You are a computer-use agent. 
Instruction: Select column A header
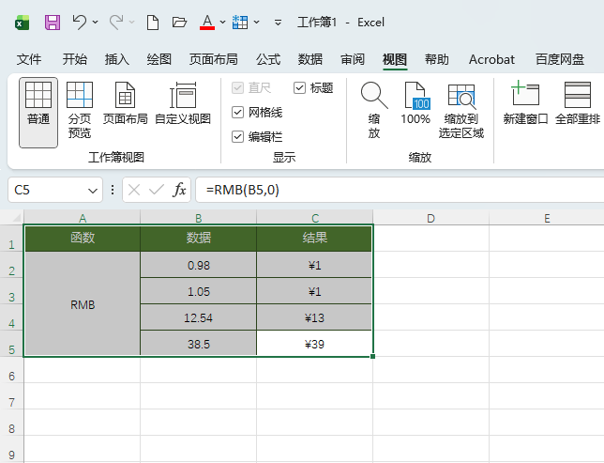click(82, 218)
